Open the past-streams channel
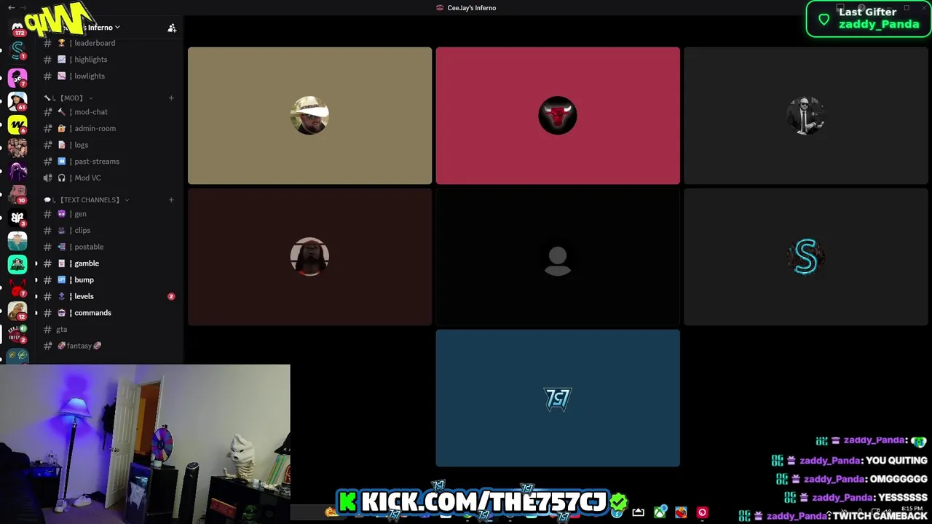 tap(108, 162)
